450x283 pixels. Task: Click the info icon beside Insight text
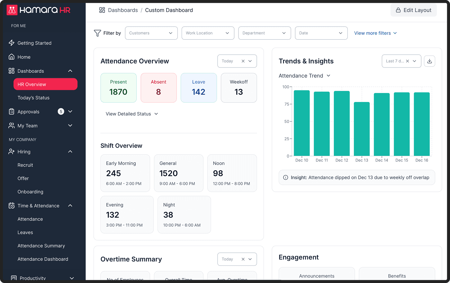tap(285, 178)
